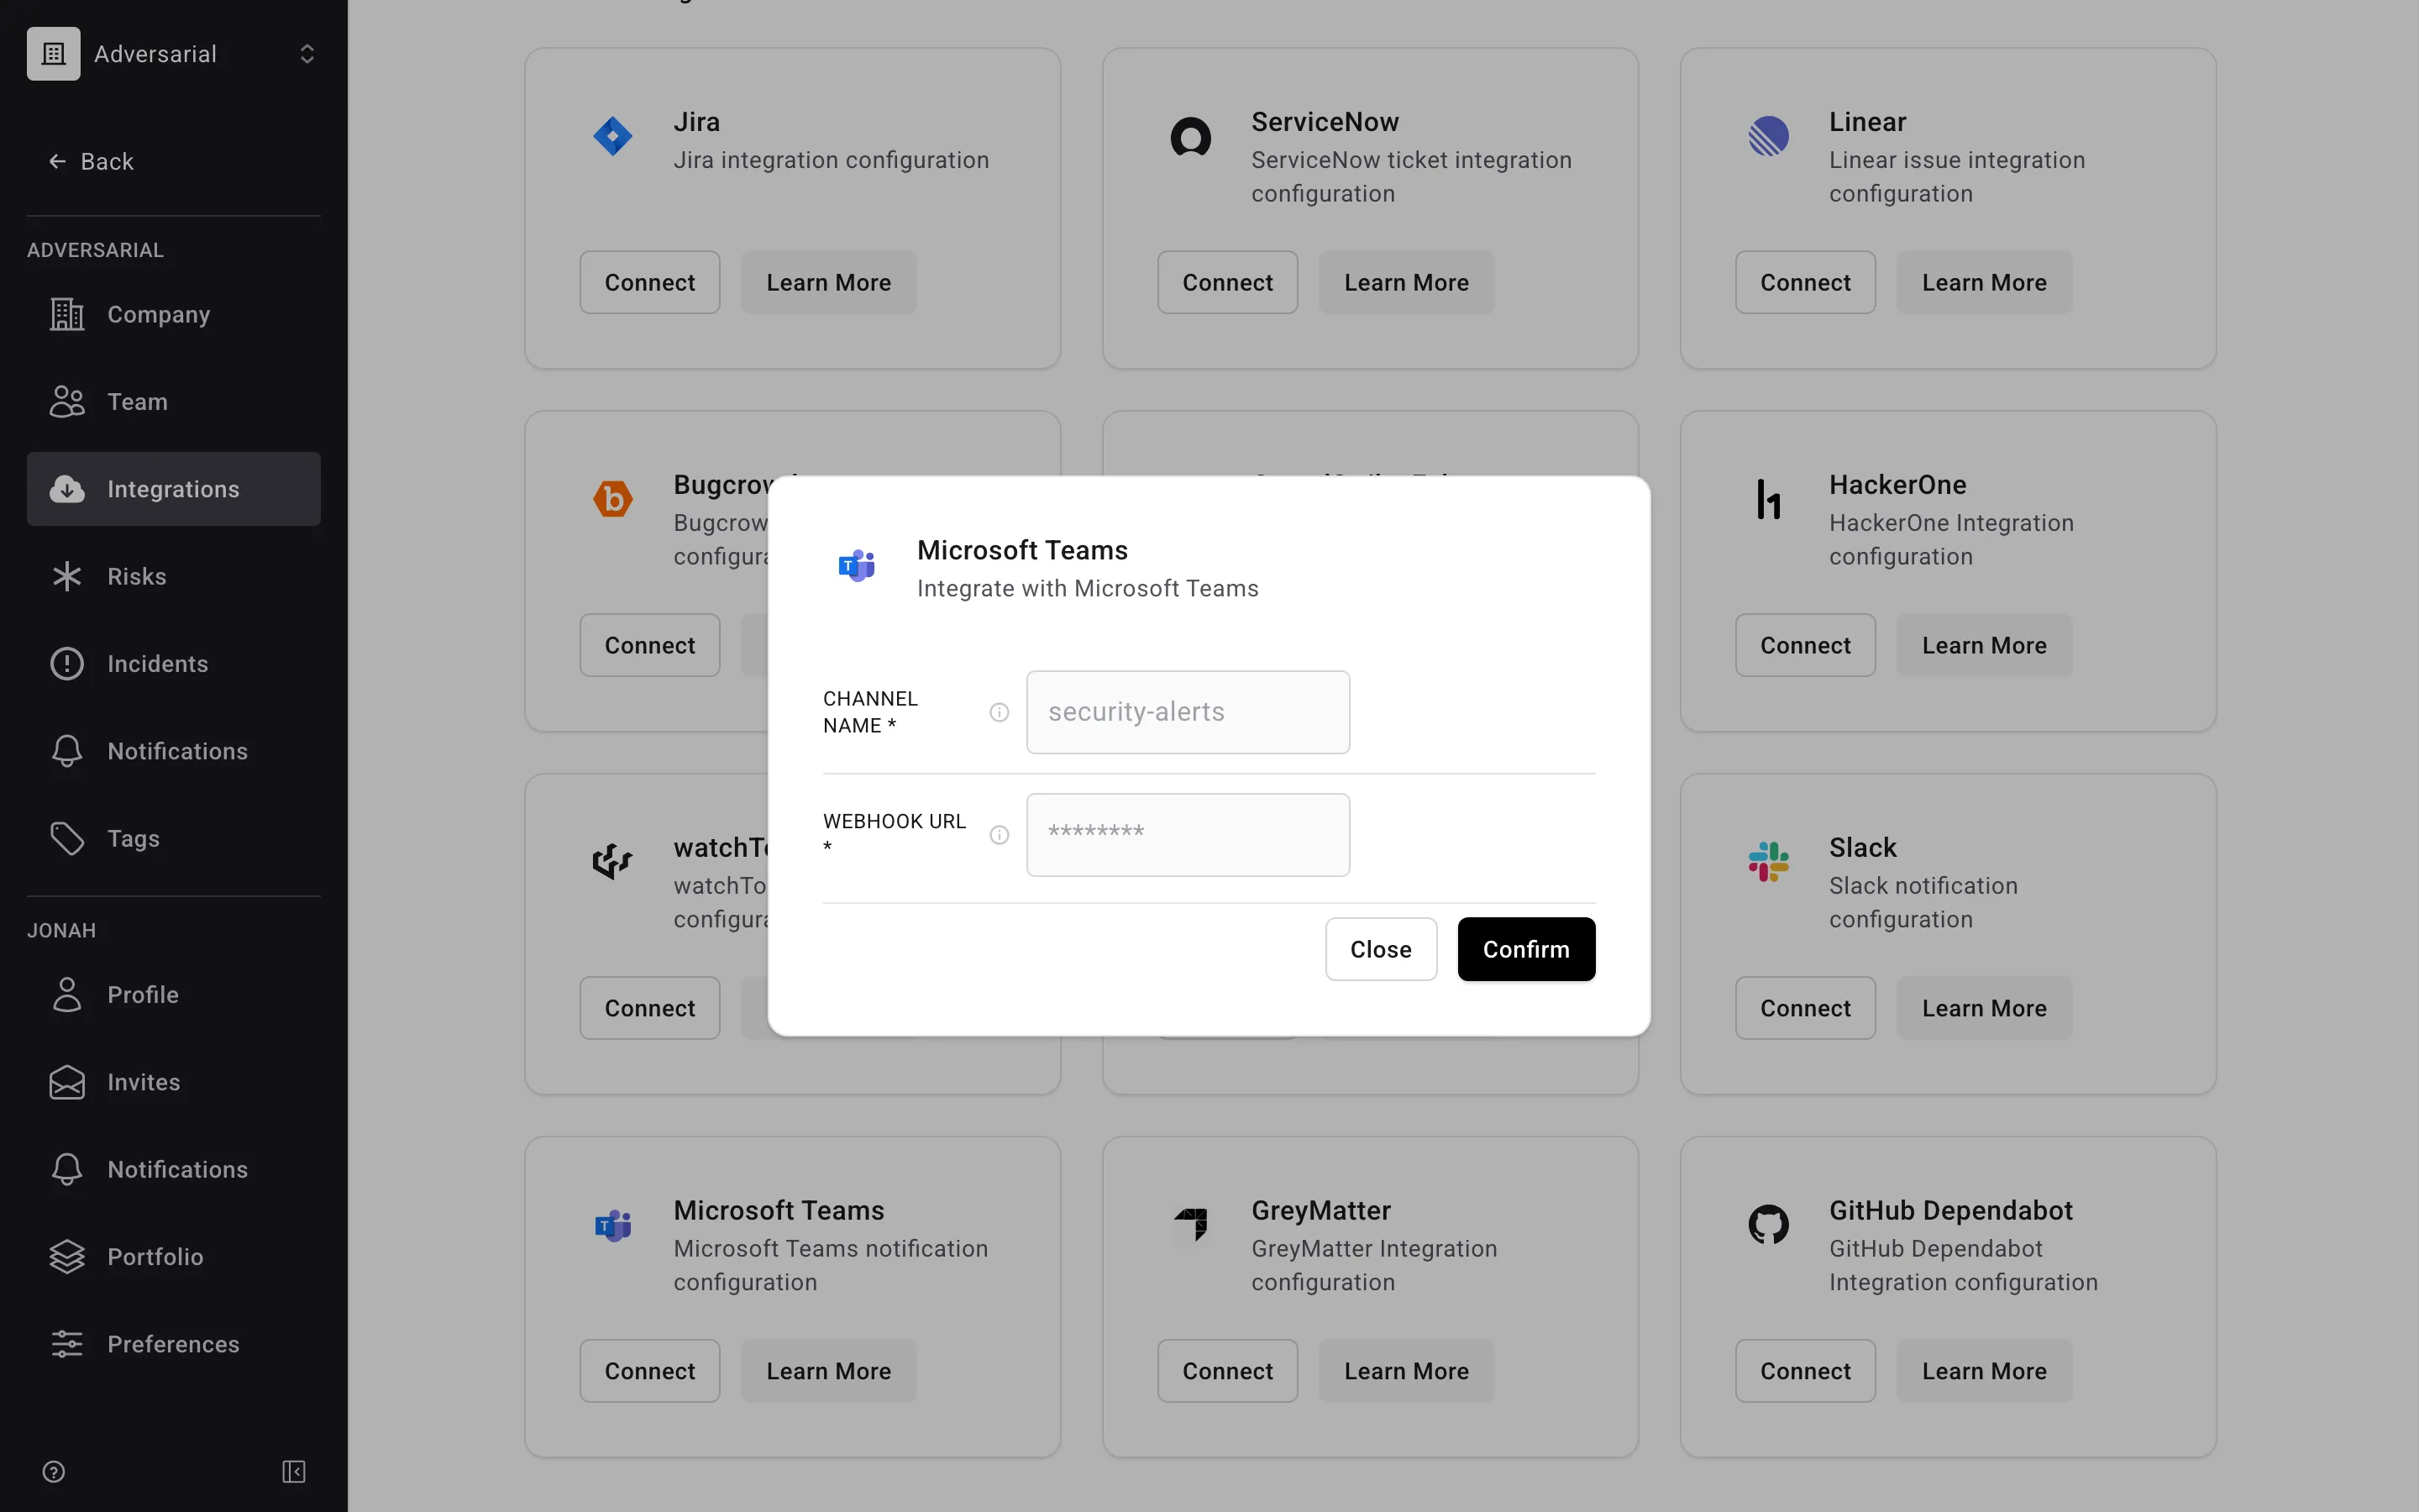
Task: Open Jonah's Notifications settings
Action: click(x=173, y=1169)
